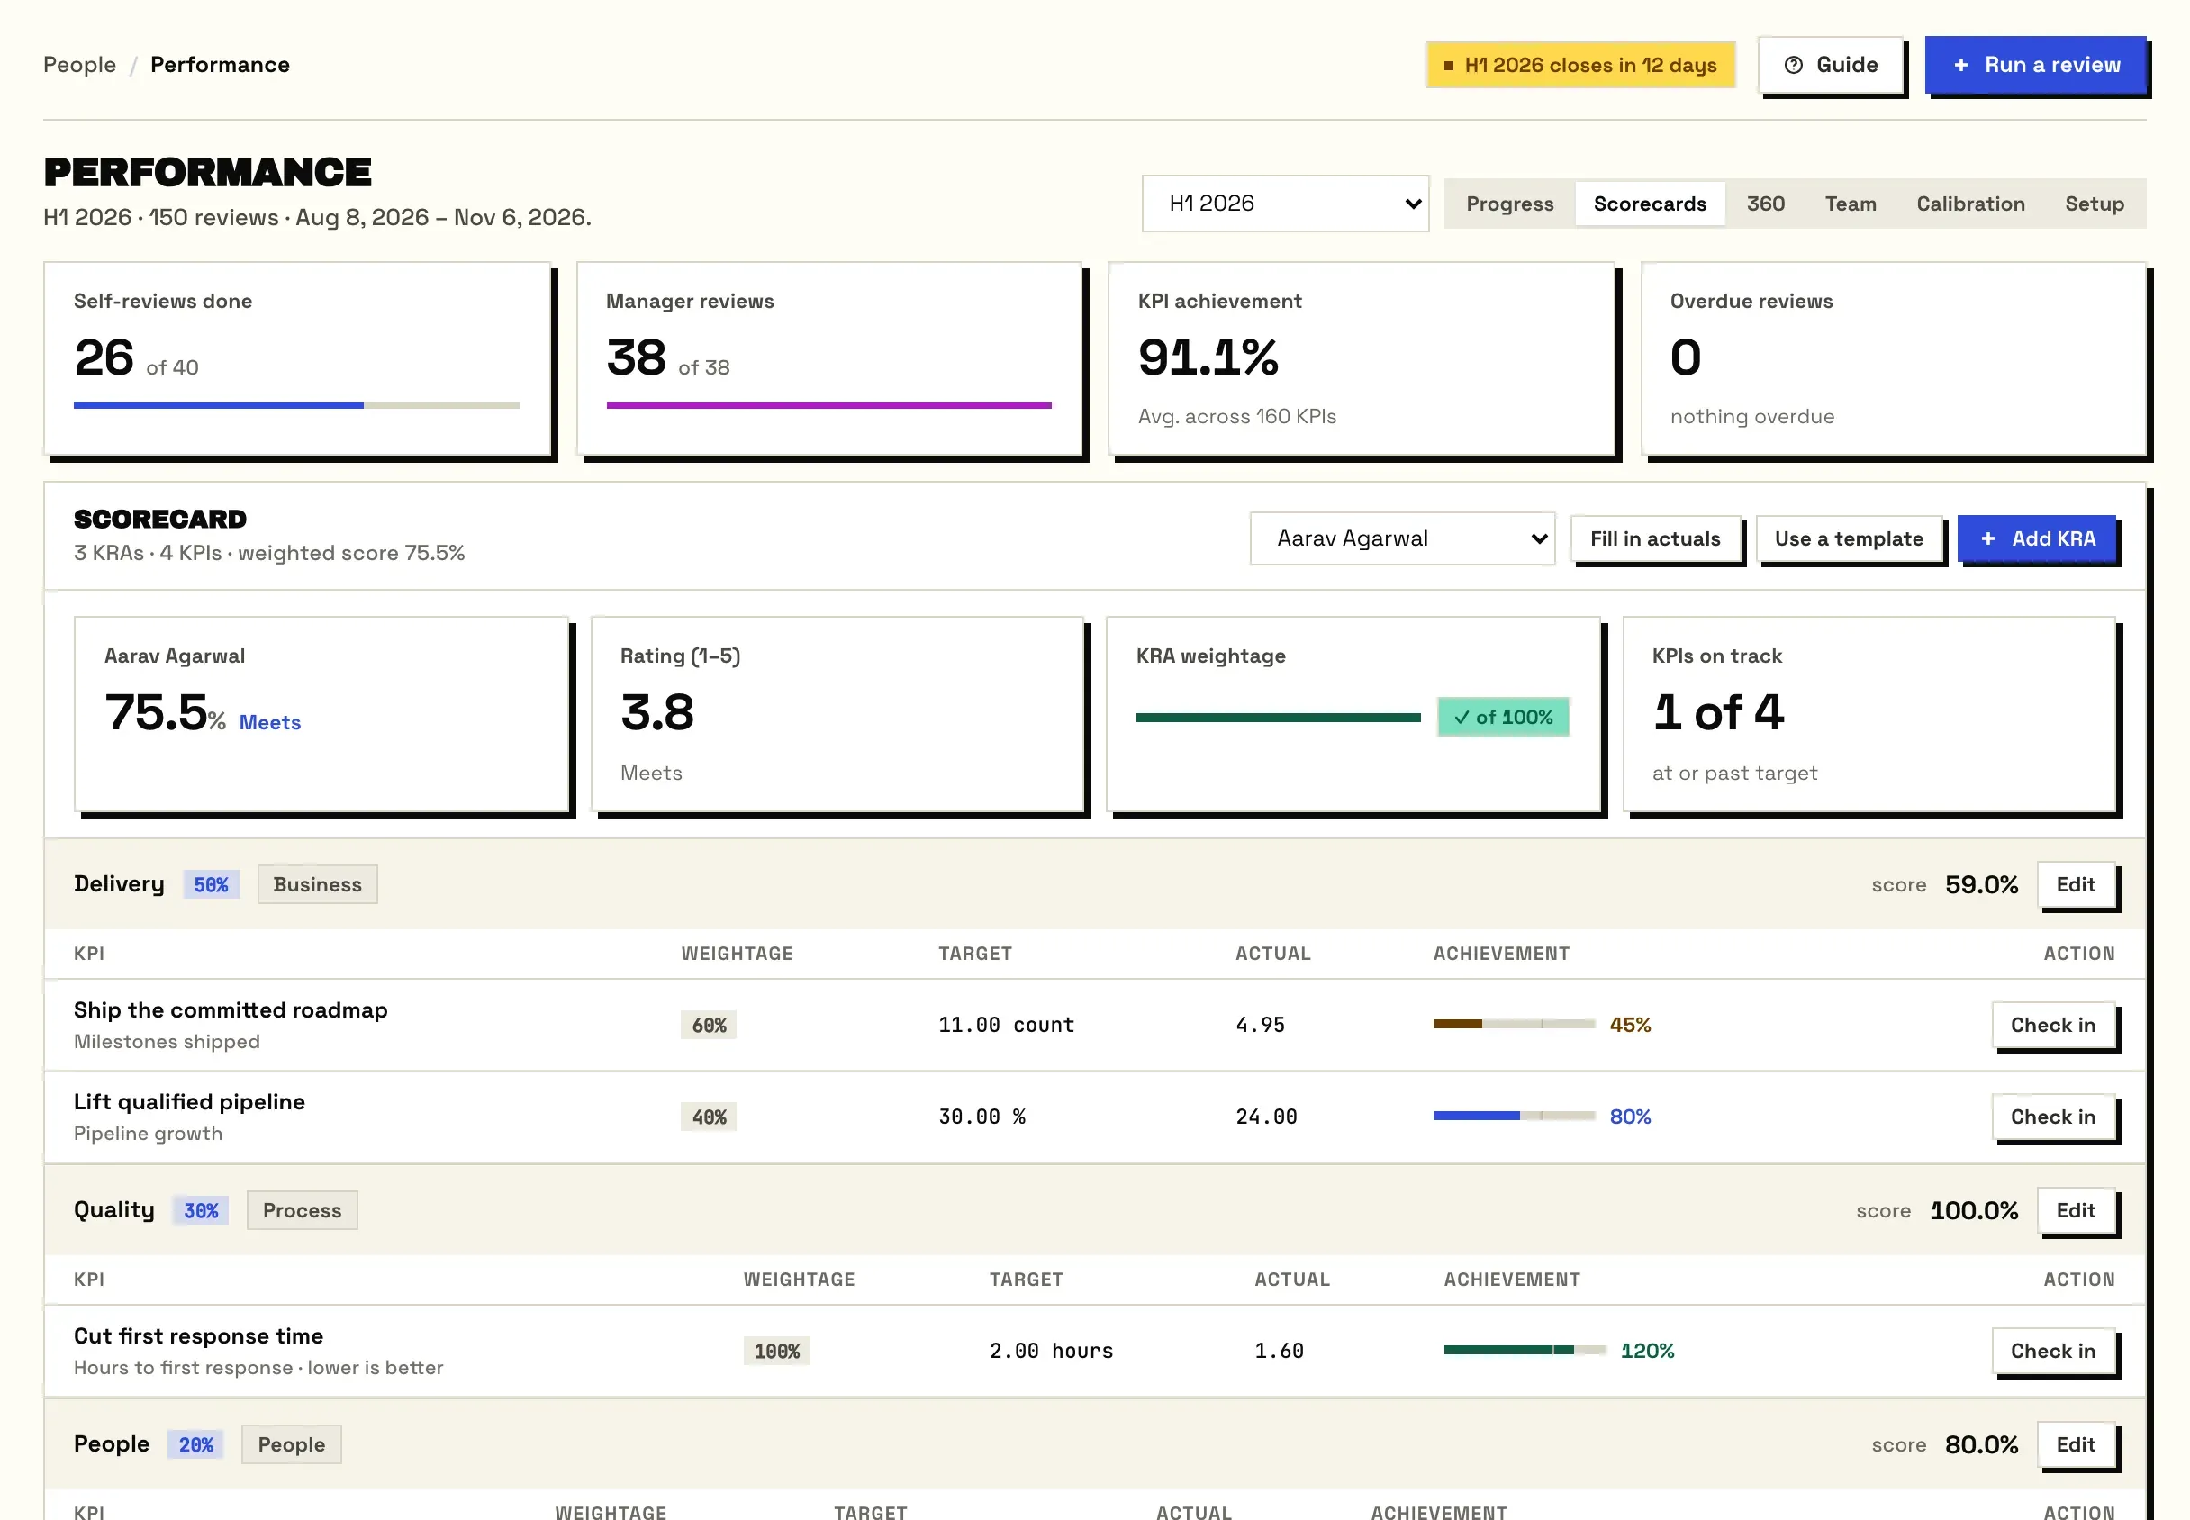Screen dimensions: 2190x1520
Task: Check in on Ship the committed roadmap
Action: click(2053, 1025)
